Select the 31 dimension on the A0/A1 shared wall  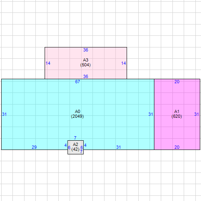(151, 114)
